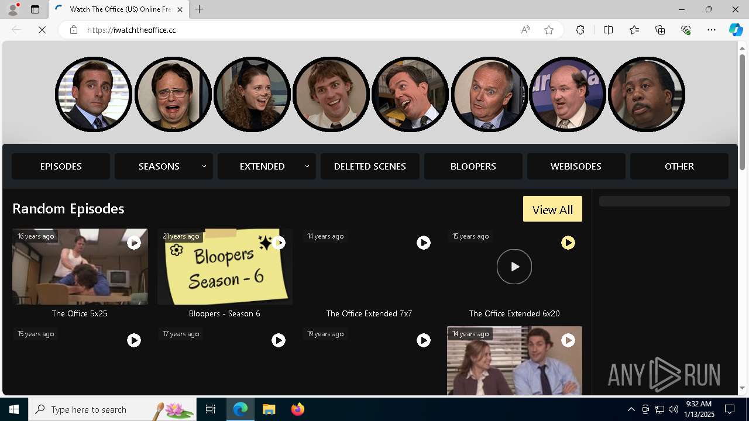Expand the EXTENDED dropdown arrow

tap(307, 166)
